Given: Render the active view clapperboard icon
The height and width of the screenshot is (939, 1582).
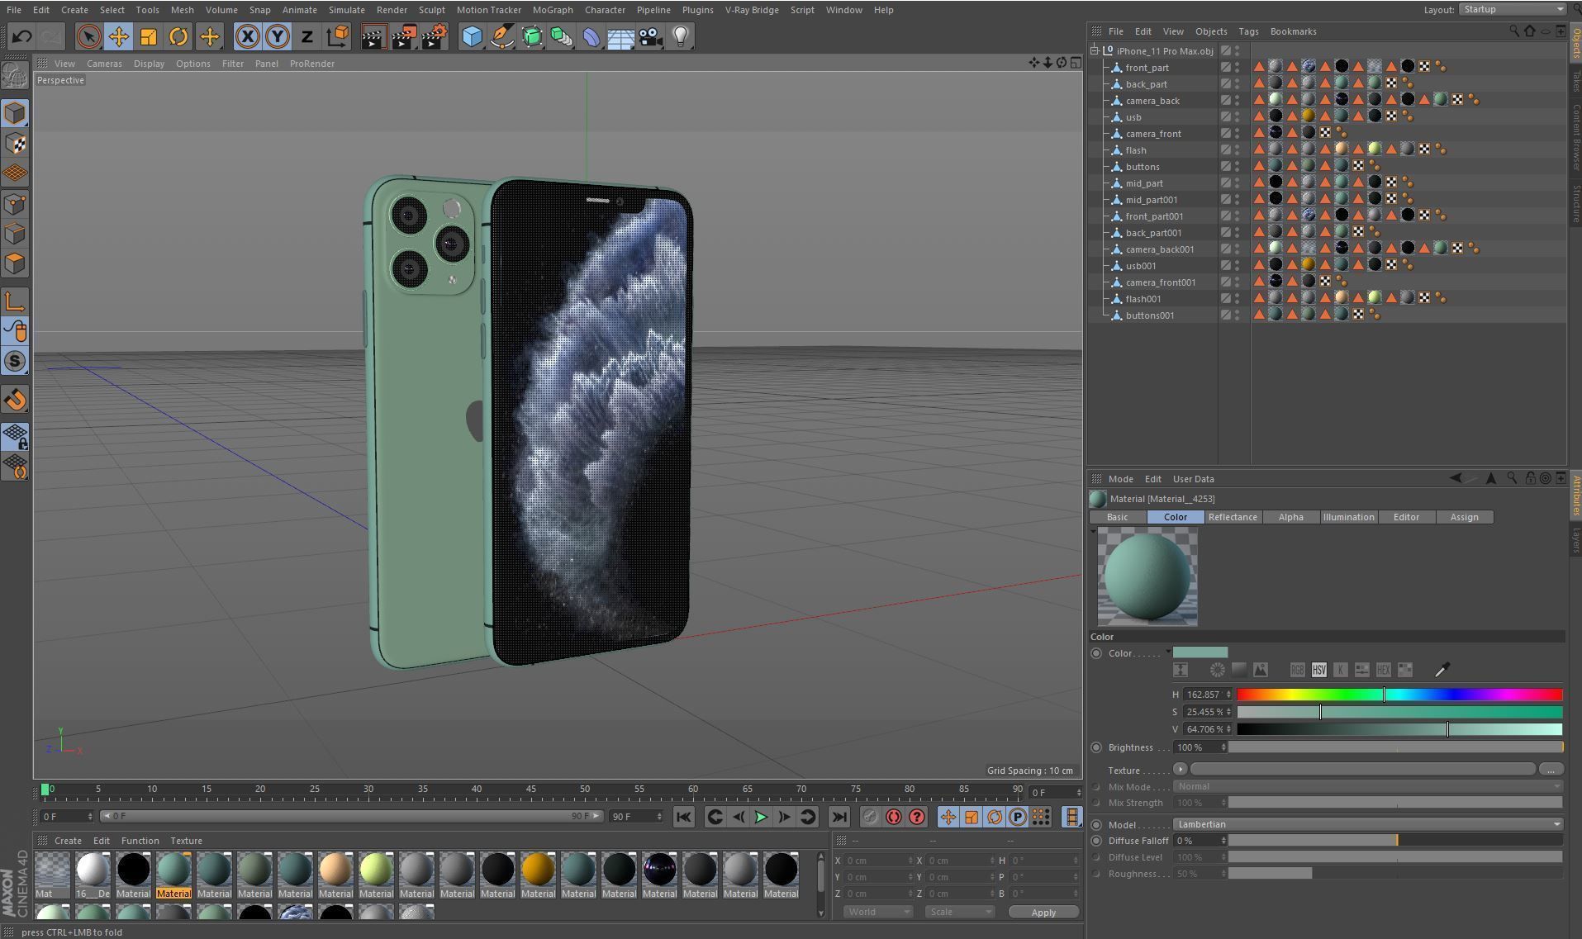Looking at the screenshot, I should click(x=373, y=36).
